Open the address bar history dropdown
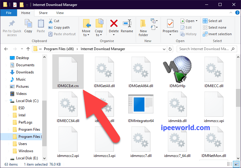Screen dimensions: 241x168 pos(163,49)
